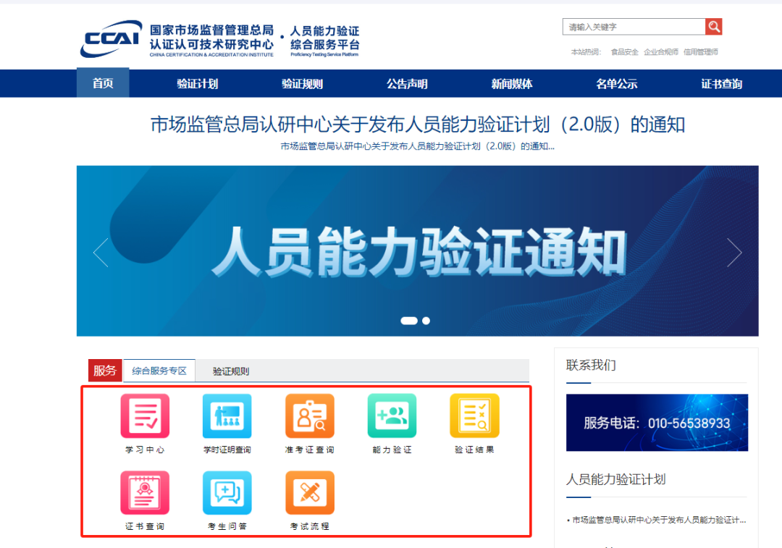Click the red search magnifier icon
The width and height of the screenshot is (782, 548).
(714, 26)
